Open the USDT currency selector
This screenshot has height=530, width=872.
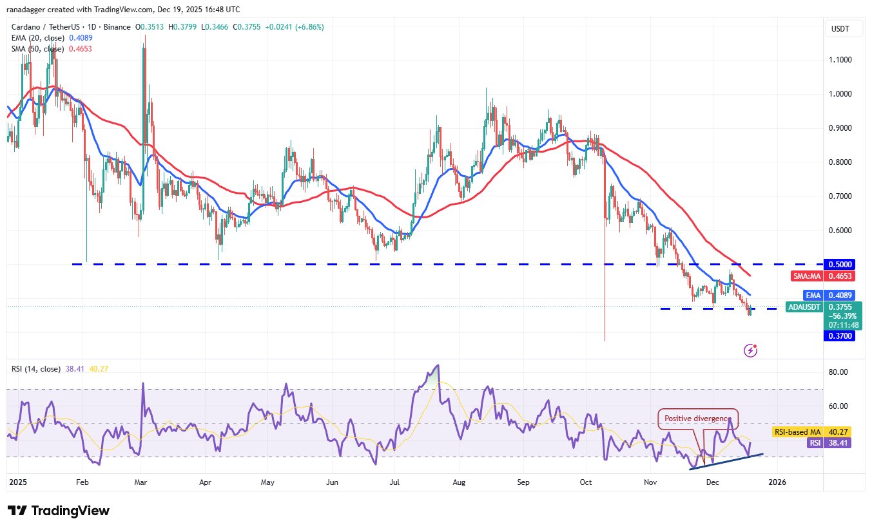(x=841, y=28)
